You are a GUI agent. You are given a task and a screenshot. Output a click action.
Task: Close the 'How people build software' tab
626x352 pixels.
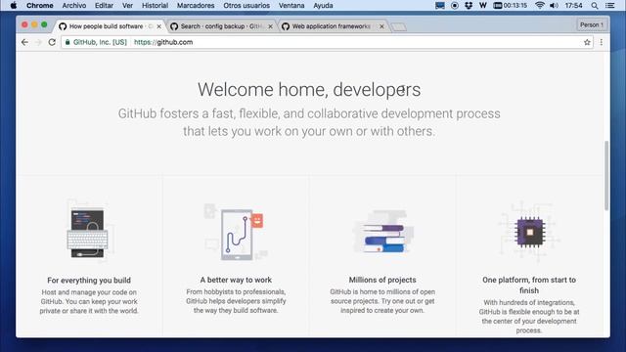pyautogui.click(x=158, y=26)
